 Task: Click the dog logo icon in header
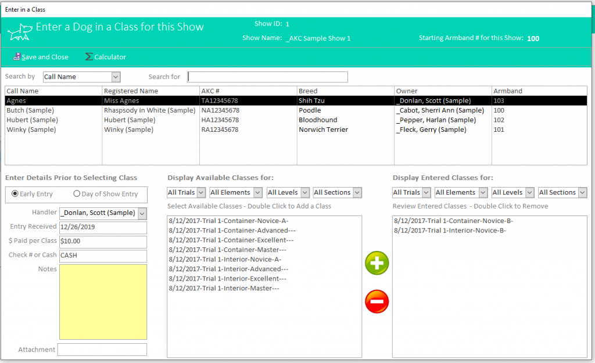tap(20, 32)
